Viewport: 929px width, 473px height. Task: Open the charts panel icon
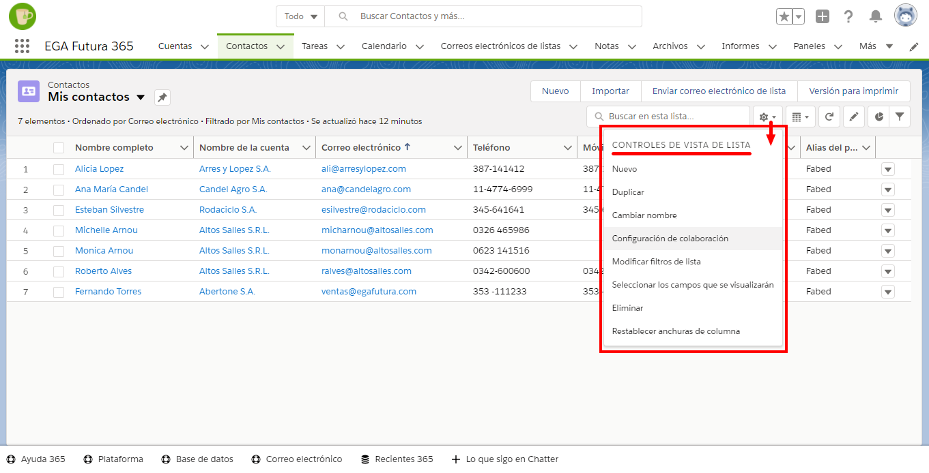pos(878,117)
